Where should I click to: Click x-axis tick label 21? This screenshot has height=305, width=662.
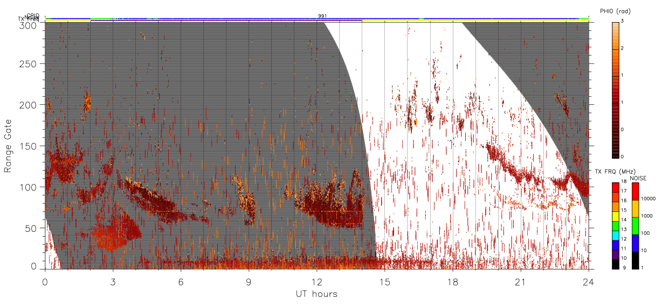click(520, 282)
